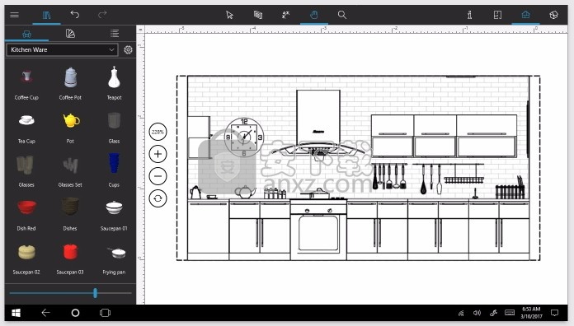Expand the Kitchen Ware category dropdown
This screenshot has width=574, height=326.
click(62, 49)
